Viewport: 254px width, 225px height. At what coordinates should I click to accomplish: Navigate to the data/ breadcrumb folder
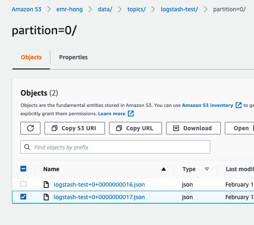click(105, 9)
